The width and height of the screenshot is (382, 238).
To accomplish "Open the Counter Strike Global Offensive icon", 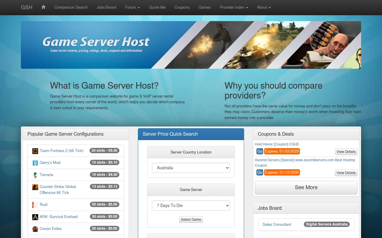I will (35, 187).
